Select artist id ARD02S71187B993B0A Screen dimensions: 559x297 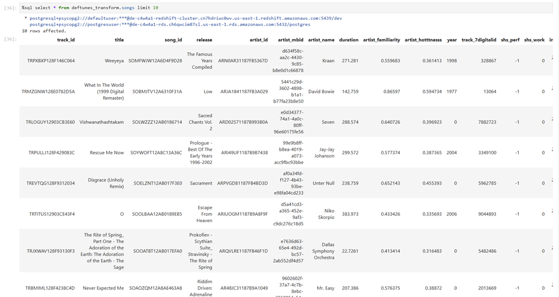(x=244, y=122)
